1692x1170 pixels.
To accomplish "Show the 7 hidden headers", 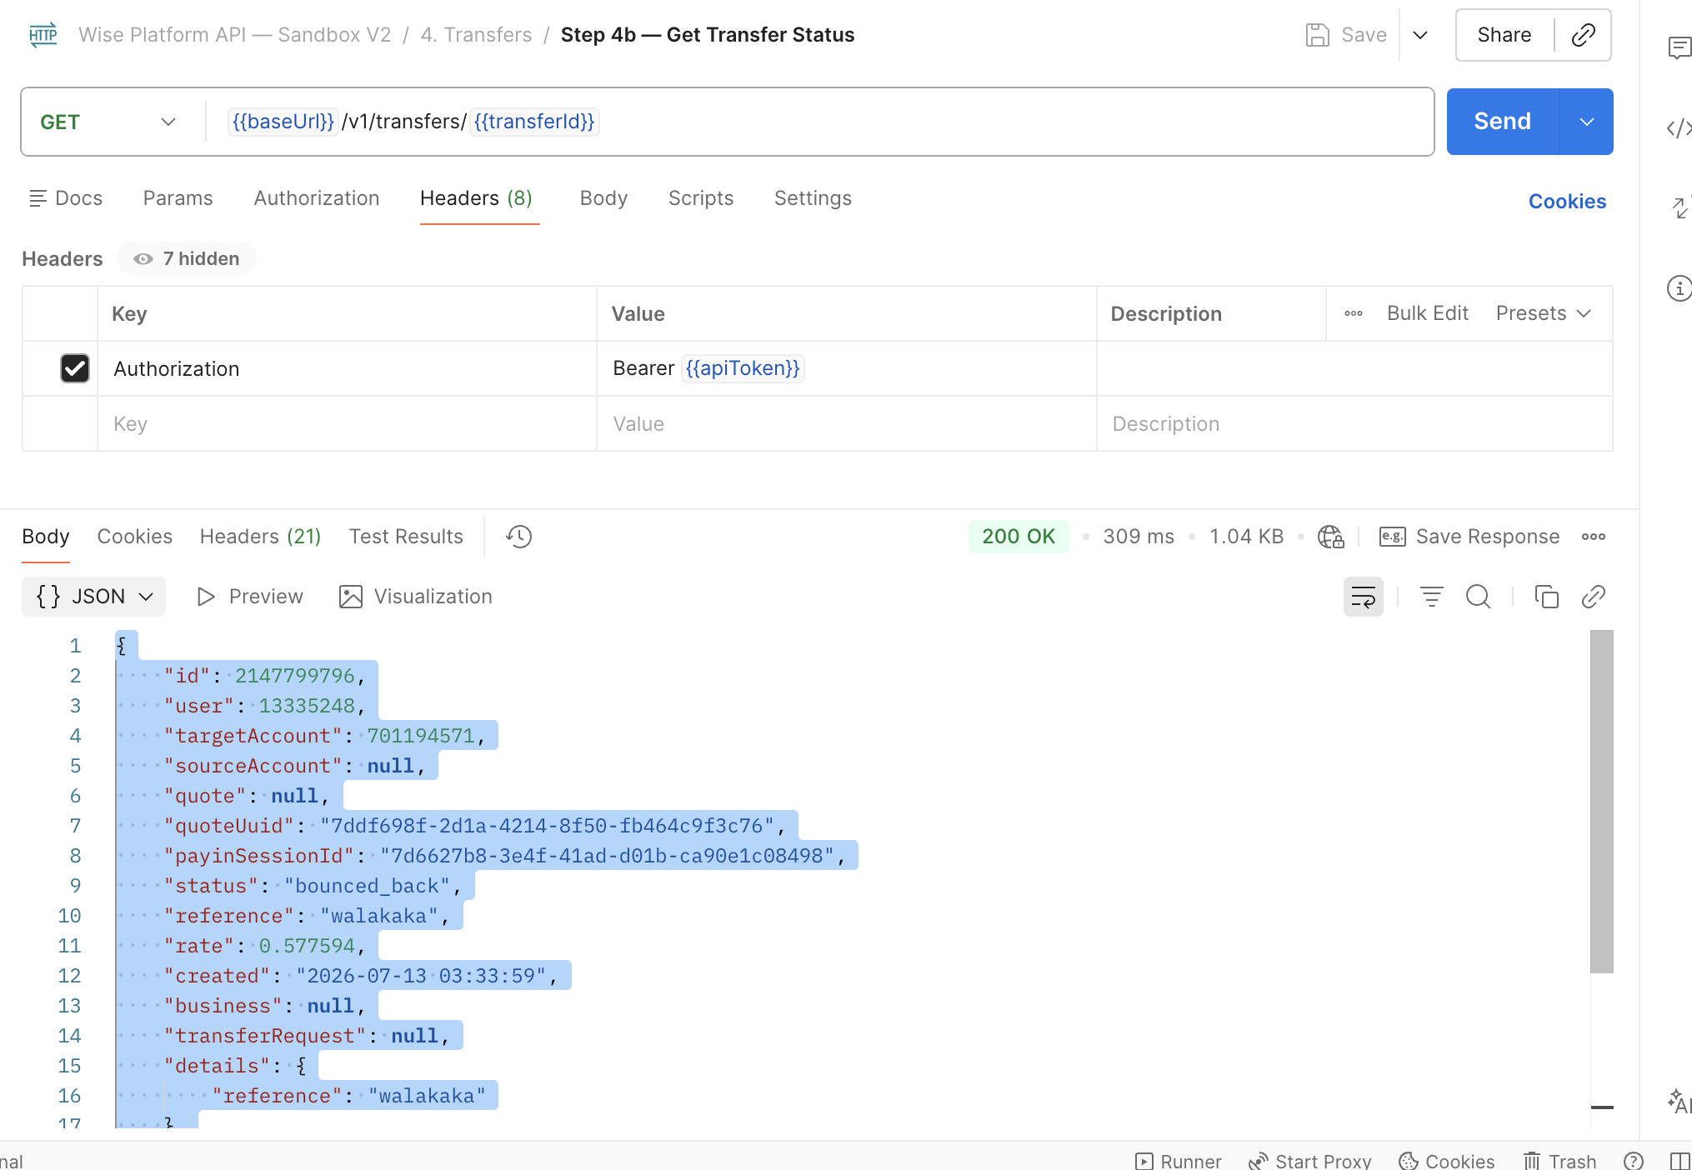I will tap(187, 259).
